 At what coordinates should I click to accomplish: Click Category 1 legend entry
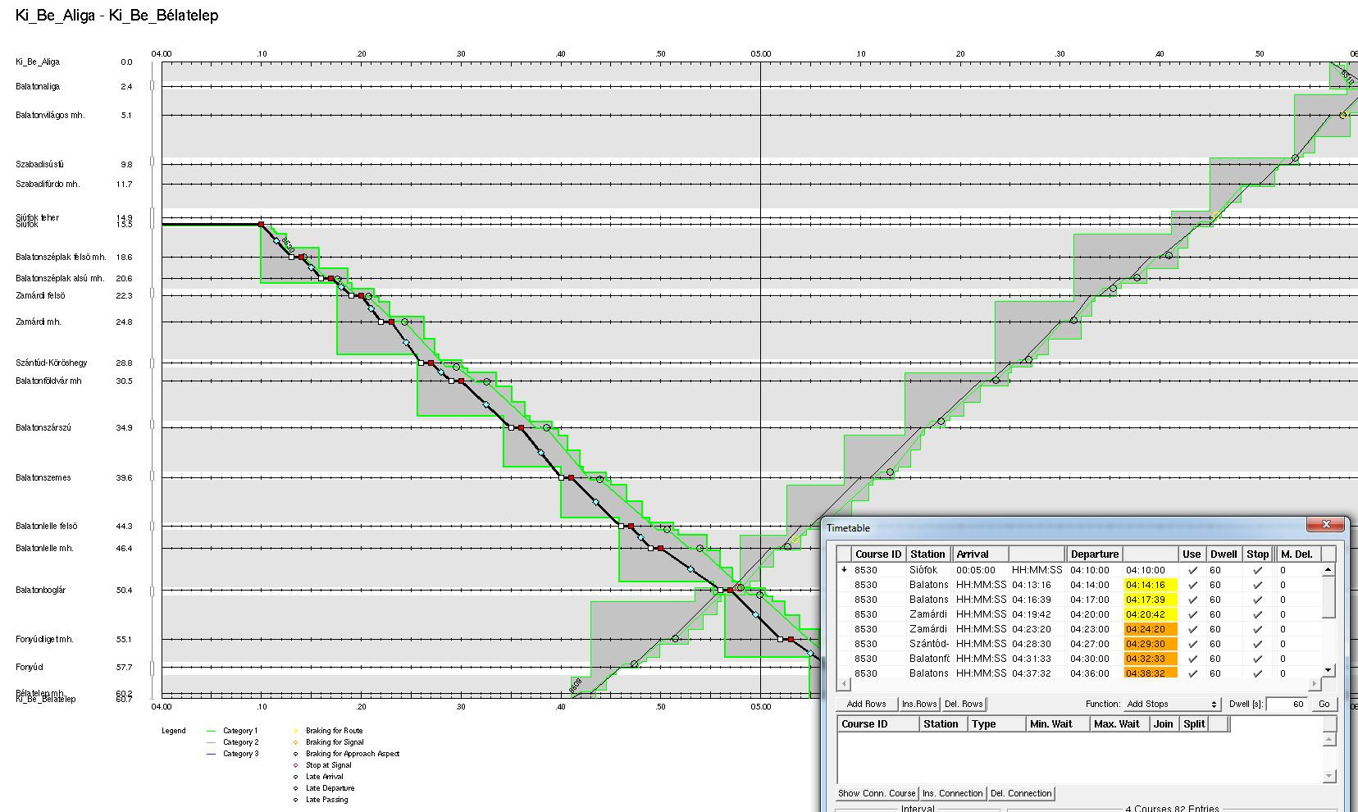(240, 731)
